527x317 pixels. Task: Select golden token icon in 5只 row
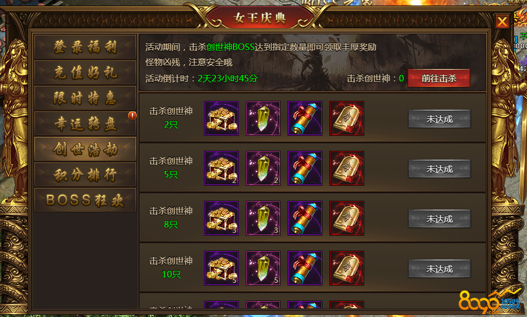click(347, 168)
